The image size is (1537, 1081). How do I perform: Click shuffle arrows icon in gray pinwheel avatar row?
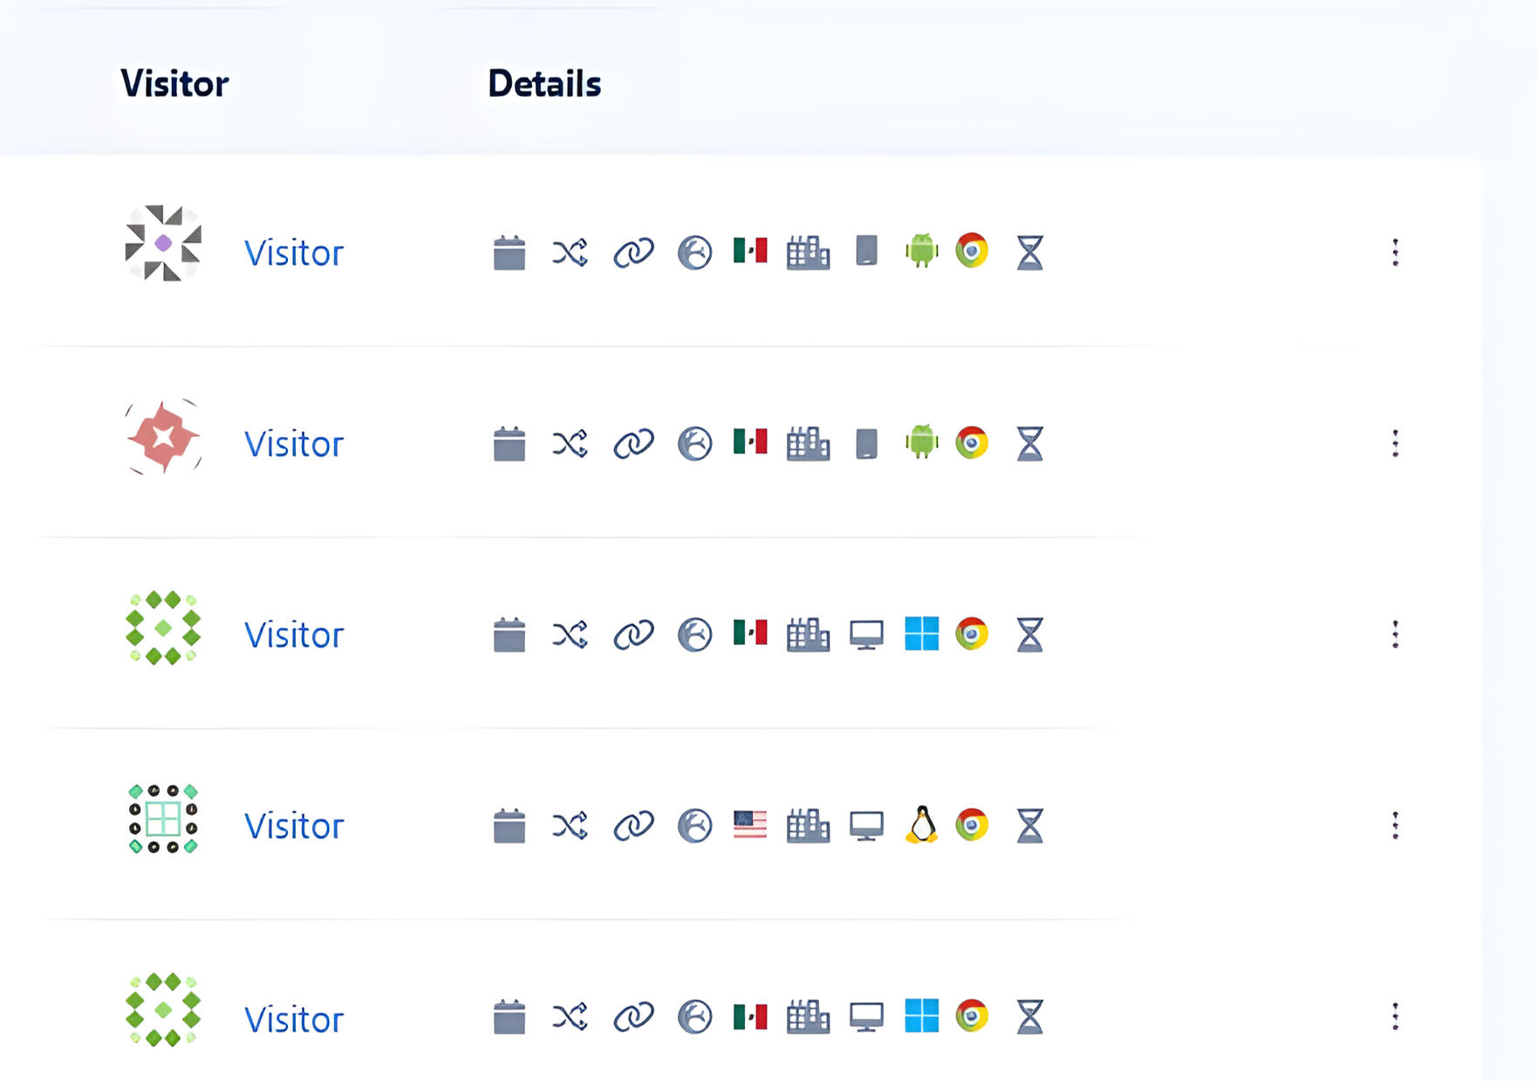pos(570,253)
